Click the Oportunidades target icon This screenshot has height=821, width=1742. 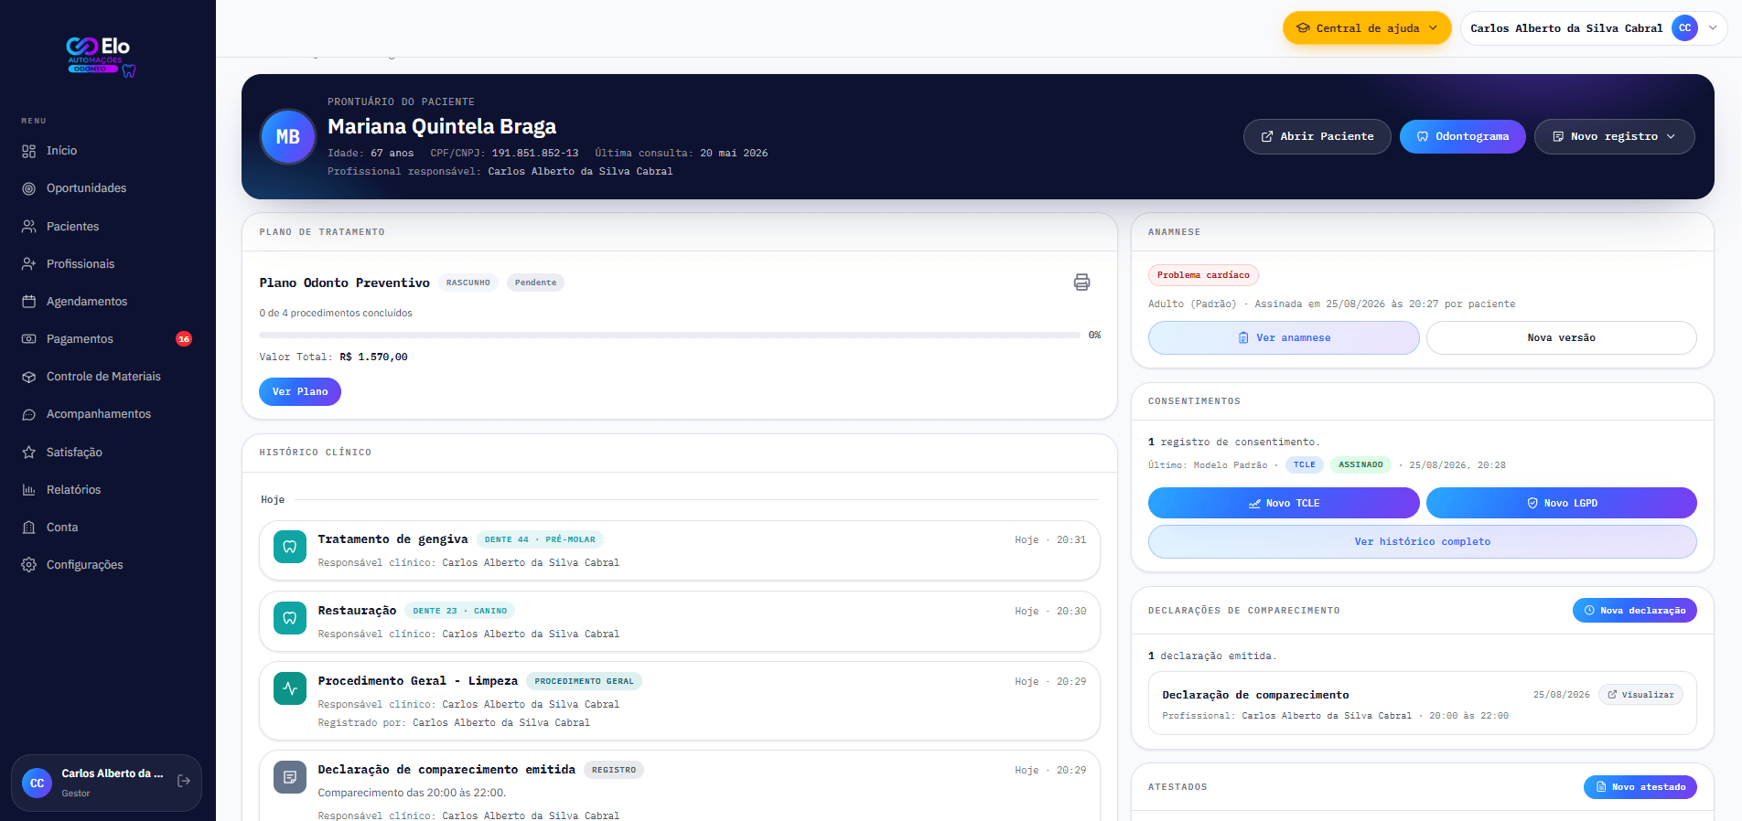point(29,188)
